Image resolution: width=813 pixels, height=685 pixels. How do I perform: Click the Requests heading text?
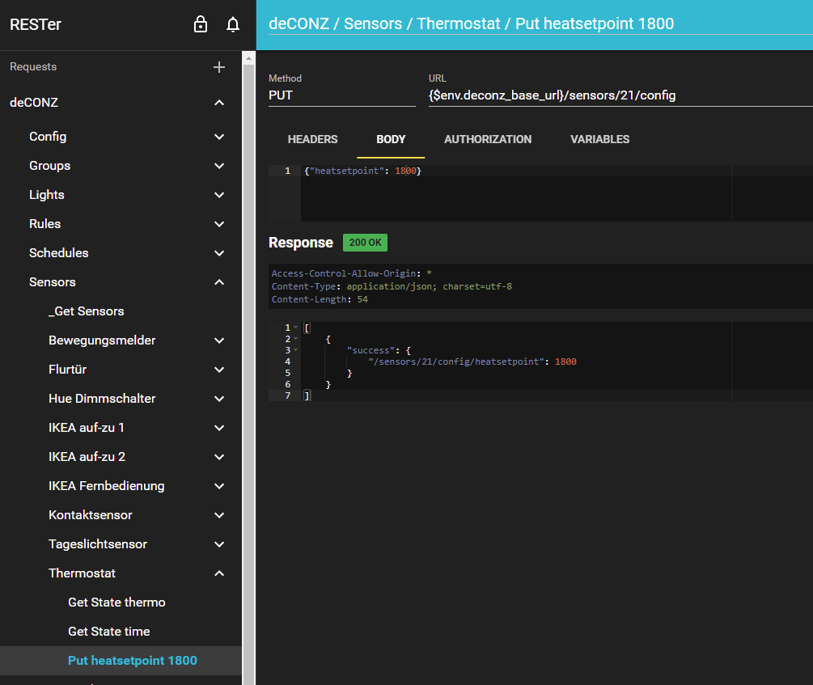tap(33, 67)
